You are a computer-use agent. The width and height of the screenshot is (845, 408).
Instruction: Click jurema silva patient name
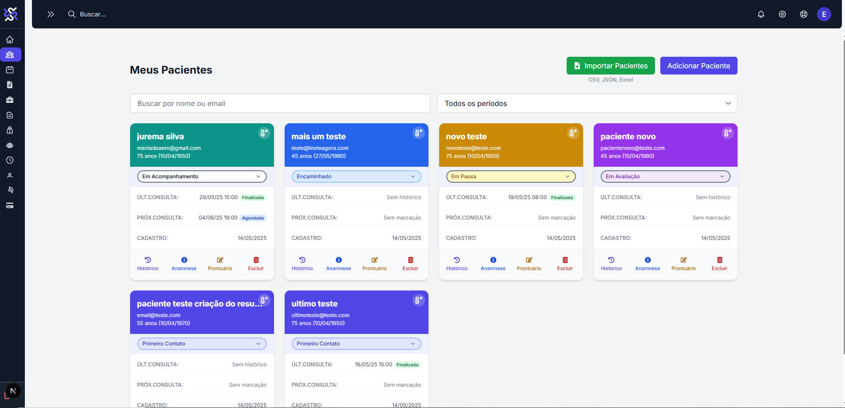click(x=160, y=137)
